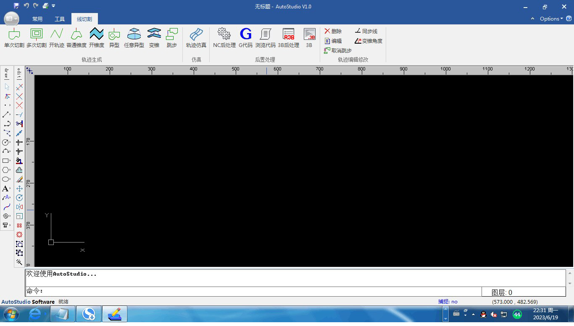Open the 轨迹仿真 trajectory simulation

(x=196, y=38)
